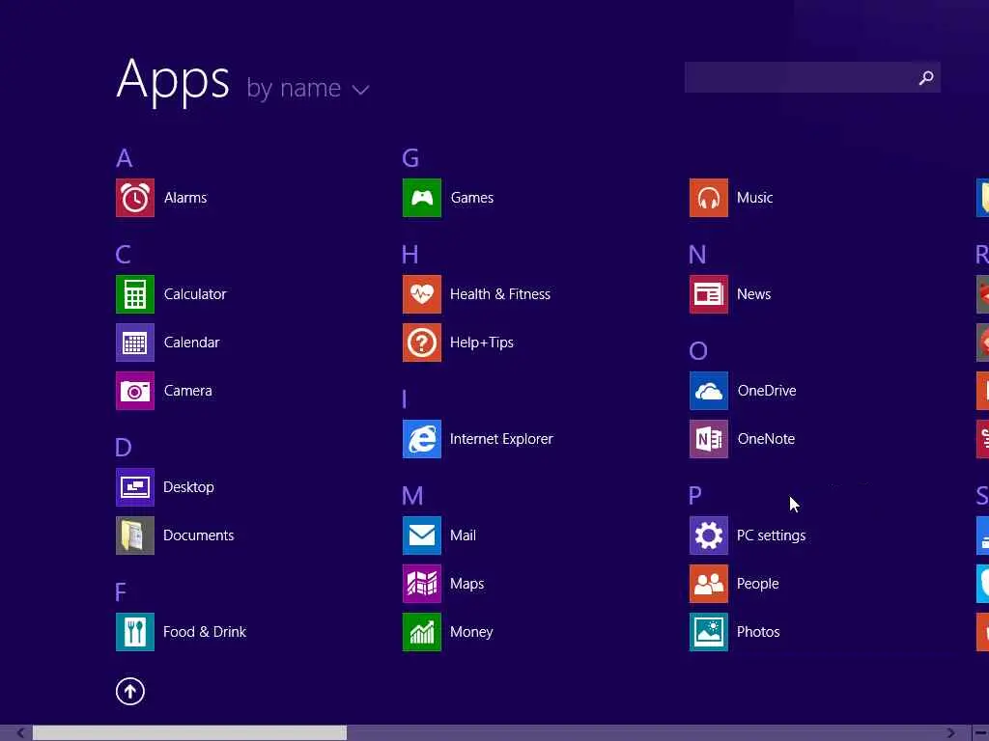Click the 'OneDrive' text label
The width and height of the screenshot is (989, 741).
(x=767, y=391)
